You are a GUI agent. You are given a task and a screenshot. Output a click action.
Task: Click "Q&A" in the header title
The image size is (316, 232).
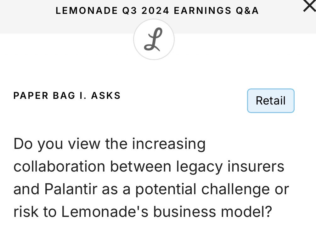247,11
